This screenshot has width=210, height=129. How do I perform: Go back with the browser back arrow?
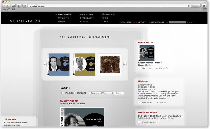pyautogui.click(x=4, y=6)
